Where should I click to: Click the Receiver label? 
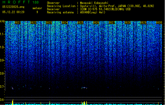(53, 9)
